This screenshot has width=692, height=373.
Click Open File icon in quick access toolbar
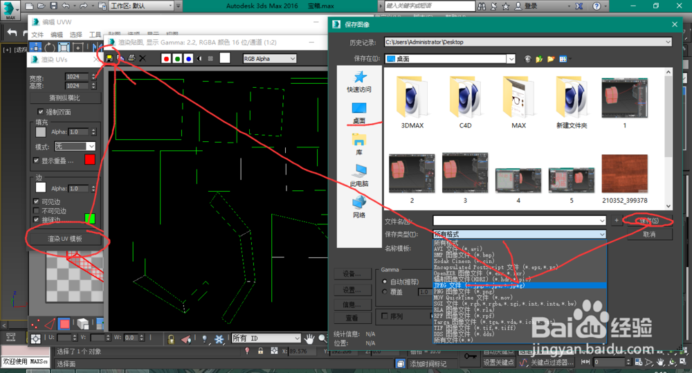point(41,6)
